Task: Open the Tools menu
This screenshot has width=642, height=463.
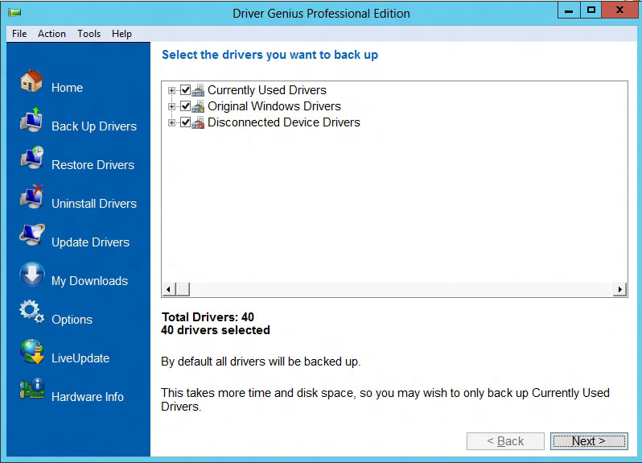Action: click(x=88, y=34)
